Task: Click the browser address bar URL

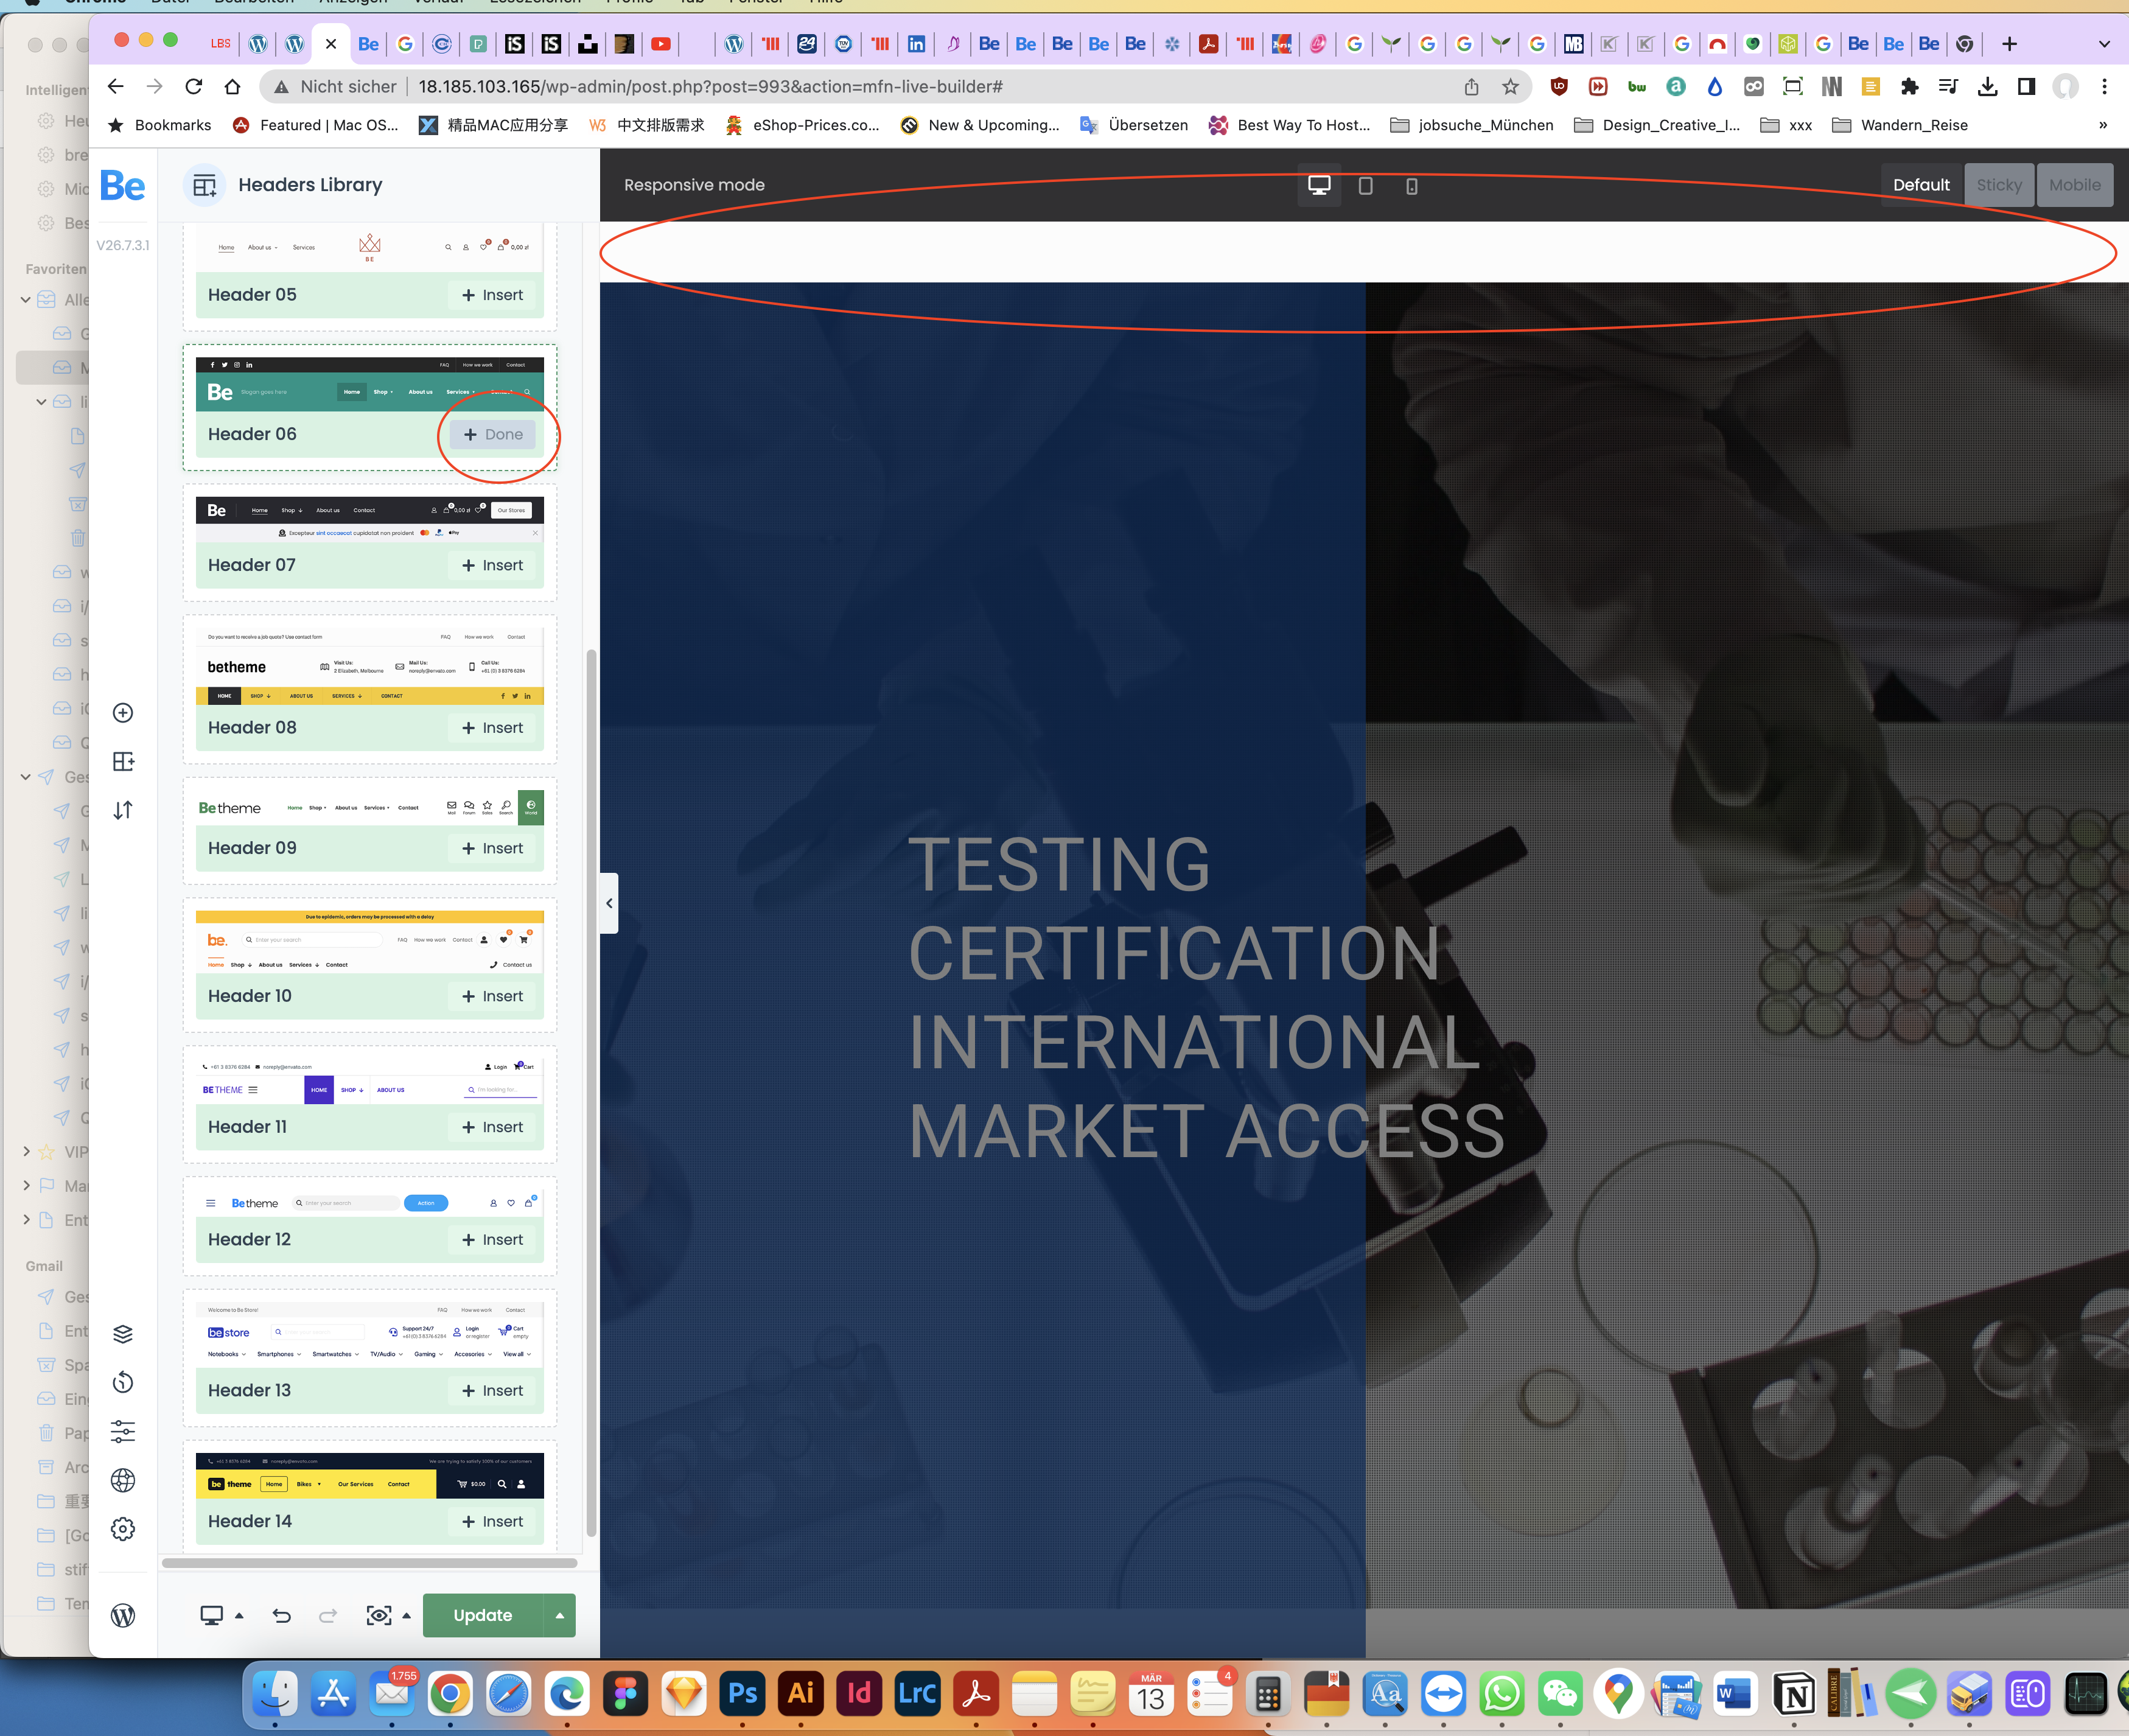Action: click(710, 87)
